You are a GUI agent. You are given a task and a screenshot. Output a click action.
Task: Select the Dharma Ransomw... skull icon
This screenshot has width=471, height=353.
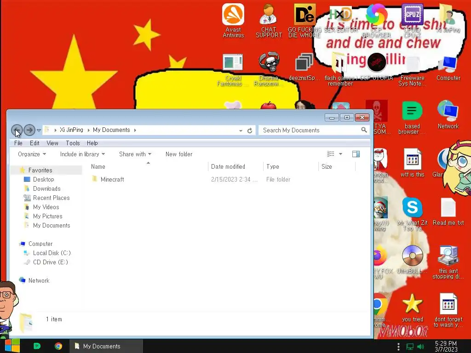click(269, 69)
